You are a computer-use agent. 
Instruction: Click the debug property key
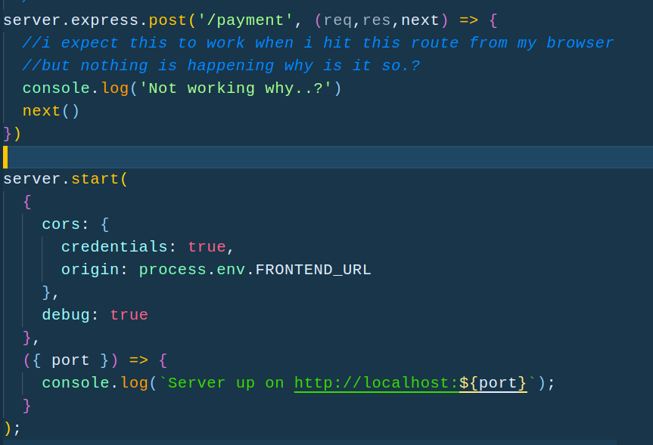(x=66, y=315)
